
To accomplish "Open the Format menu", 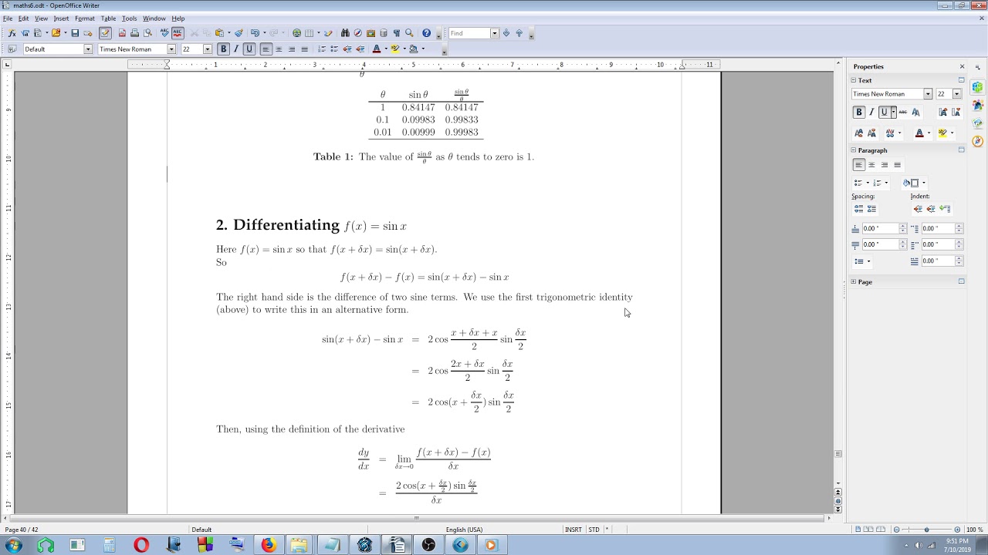I will 85,18.
